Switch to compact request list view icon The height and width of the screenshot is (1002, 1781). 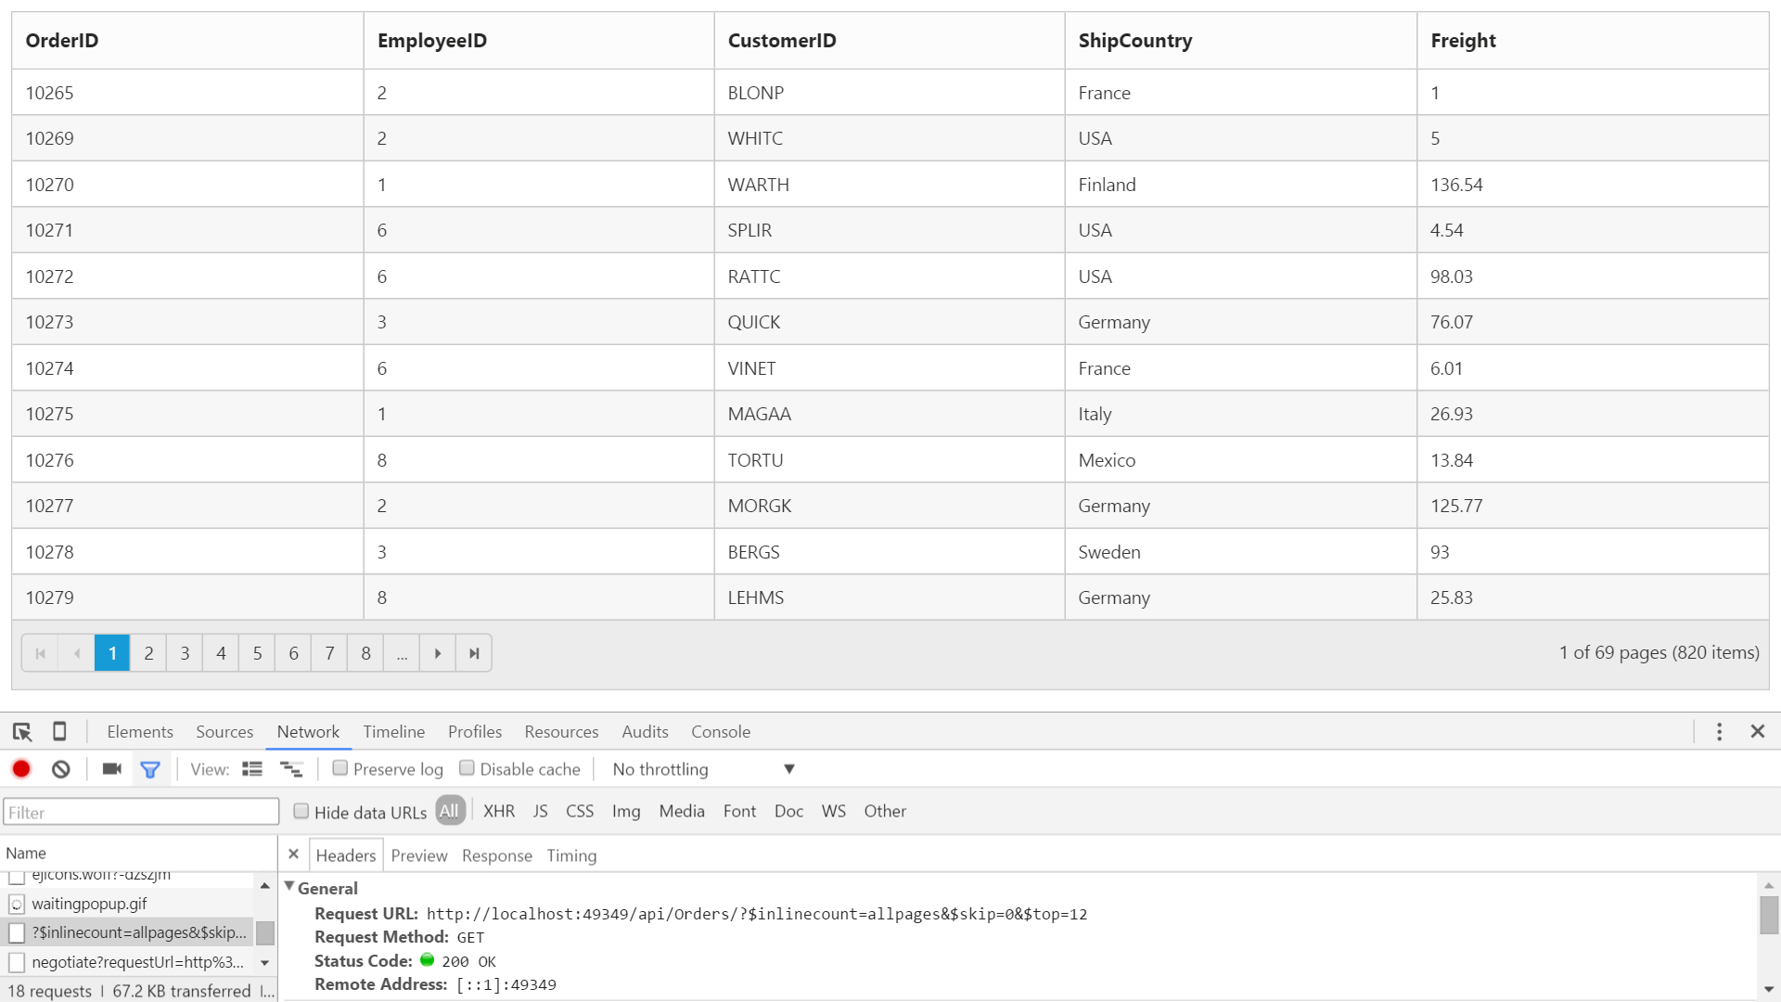point(252,768)
